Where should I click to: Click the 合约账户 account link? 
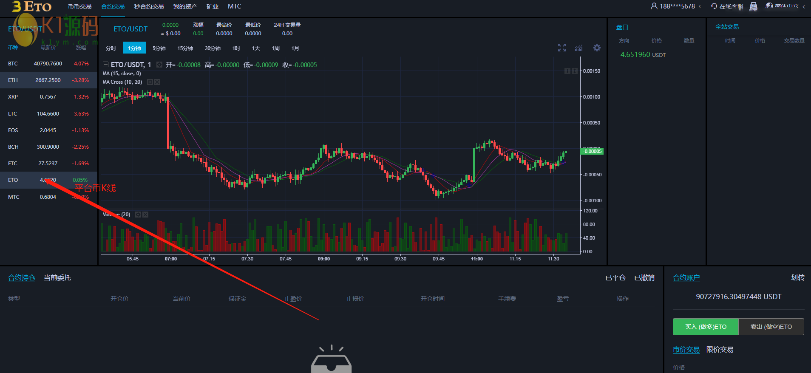[x=686, y=278]
